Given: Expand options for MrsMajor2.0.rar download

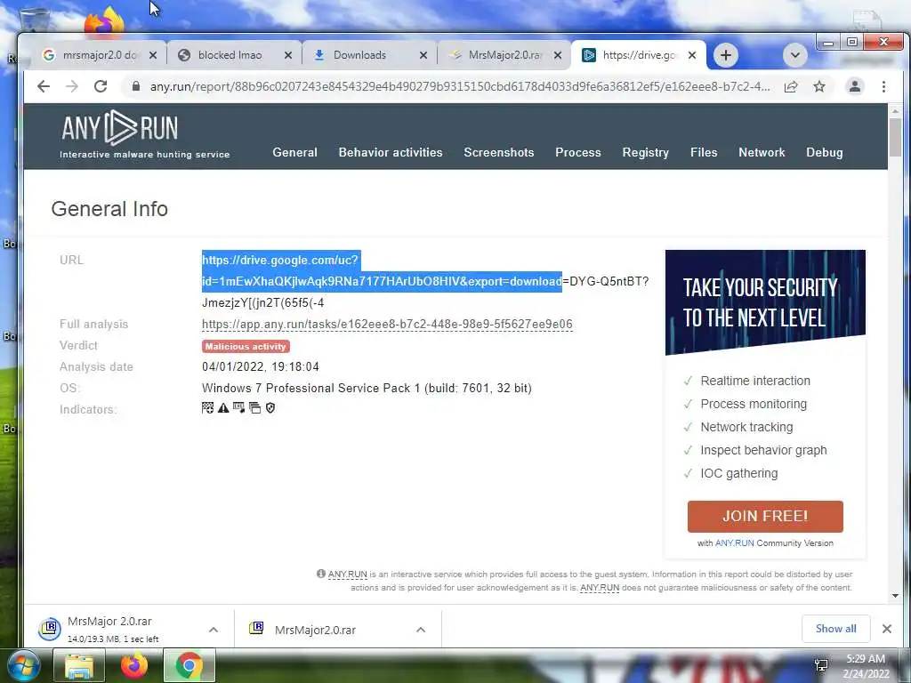Looking at the screenshot, I should click(421, 630).
